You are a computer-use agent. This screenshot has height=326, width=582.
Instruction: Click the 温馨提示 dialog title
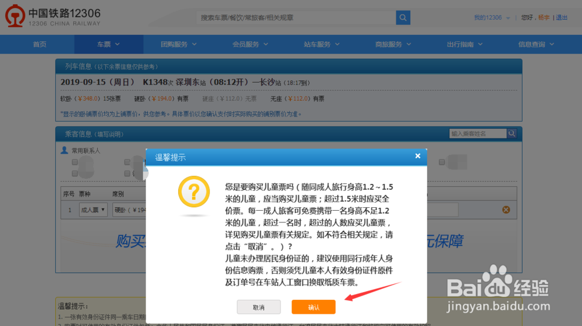tap(171, 157)
